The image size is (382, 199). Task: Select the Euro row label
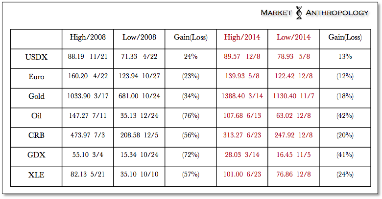pos(36,76)
